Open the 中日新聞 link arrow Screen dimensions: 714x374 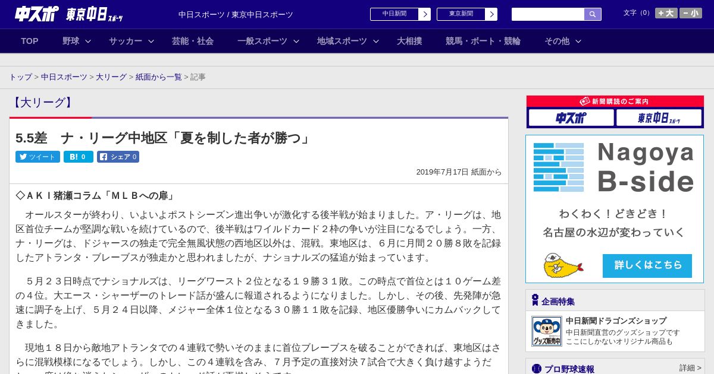coord(424,14)
